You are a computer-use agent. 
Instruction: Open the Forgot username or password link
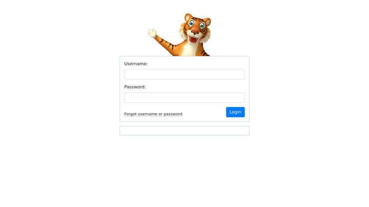(153, 114)
